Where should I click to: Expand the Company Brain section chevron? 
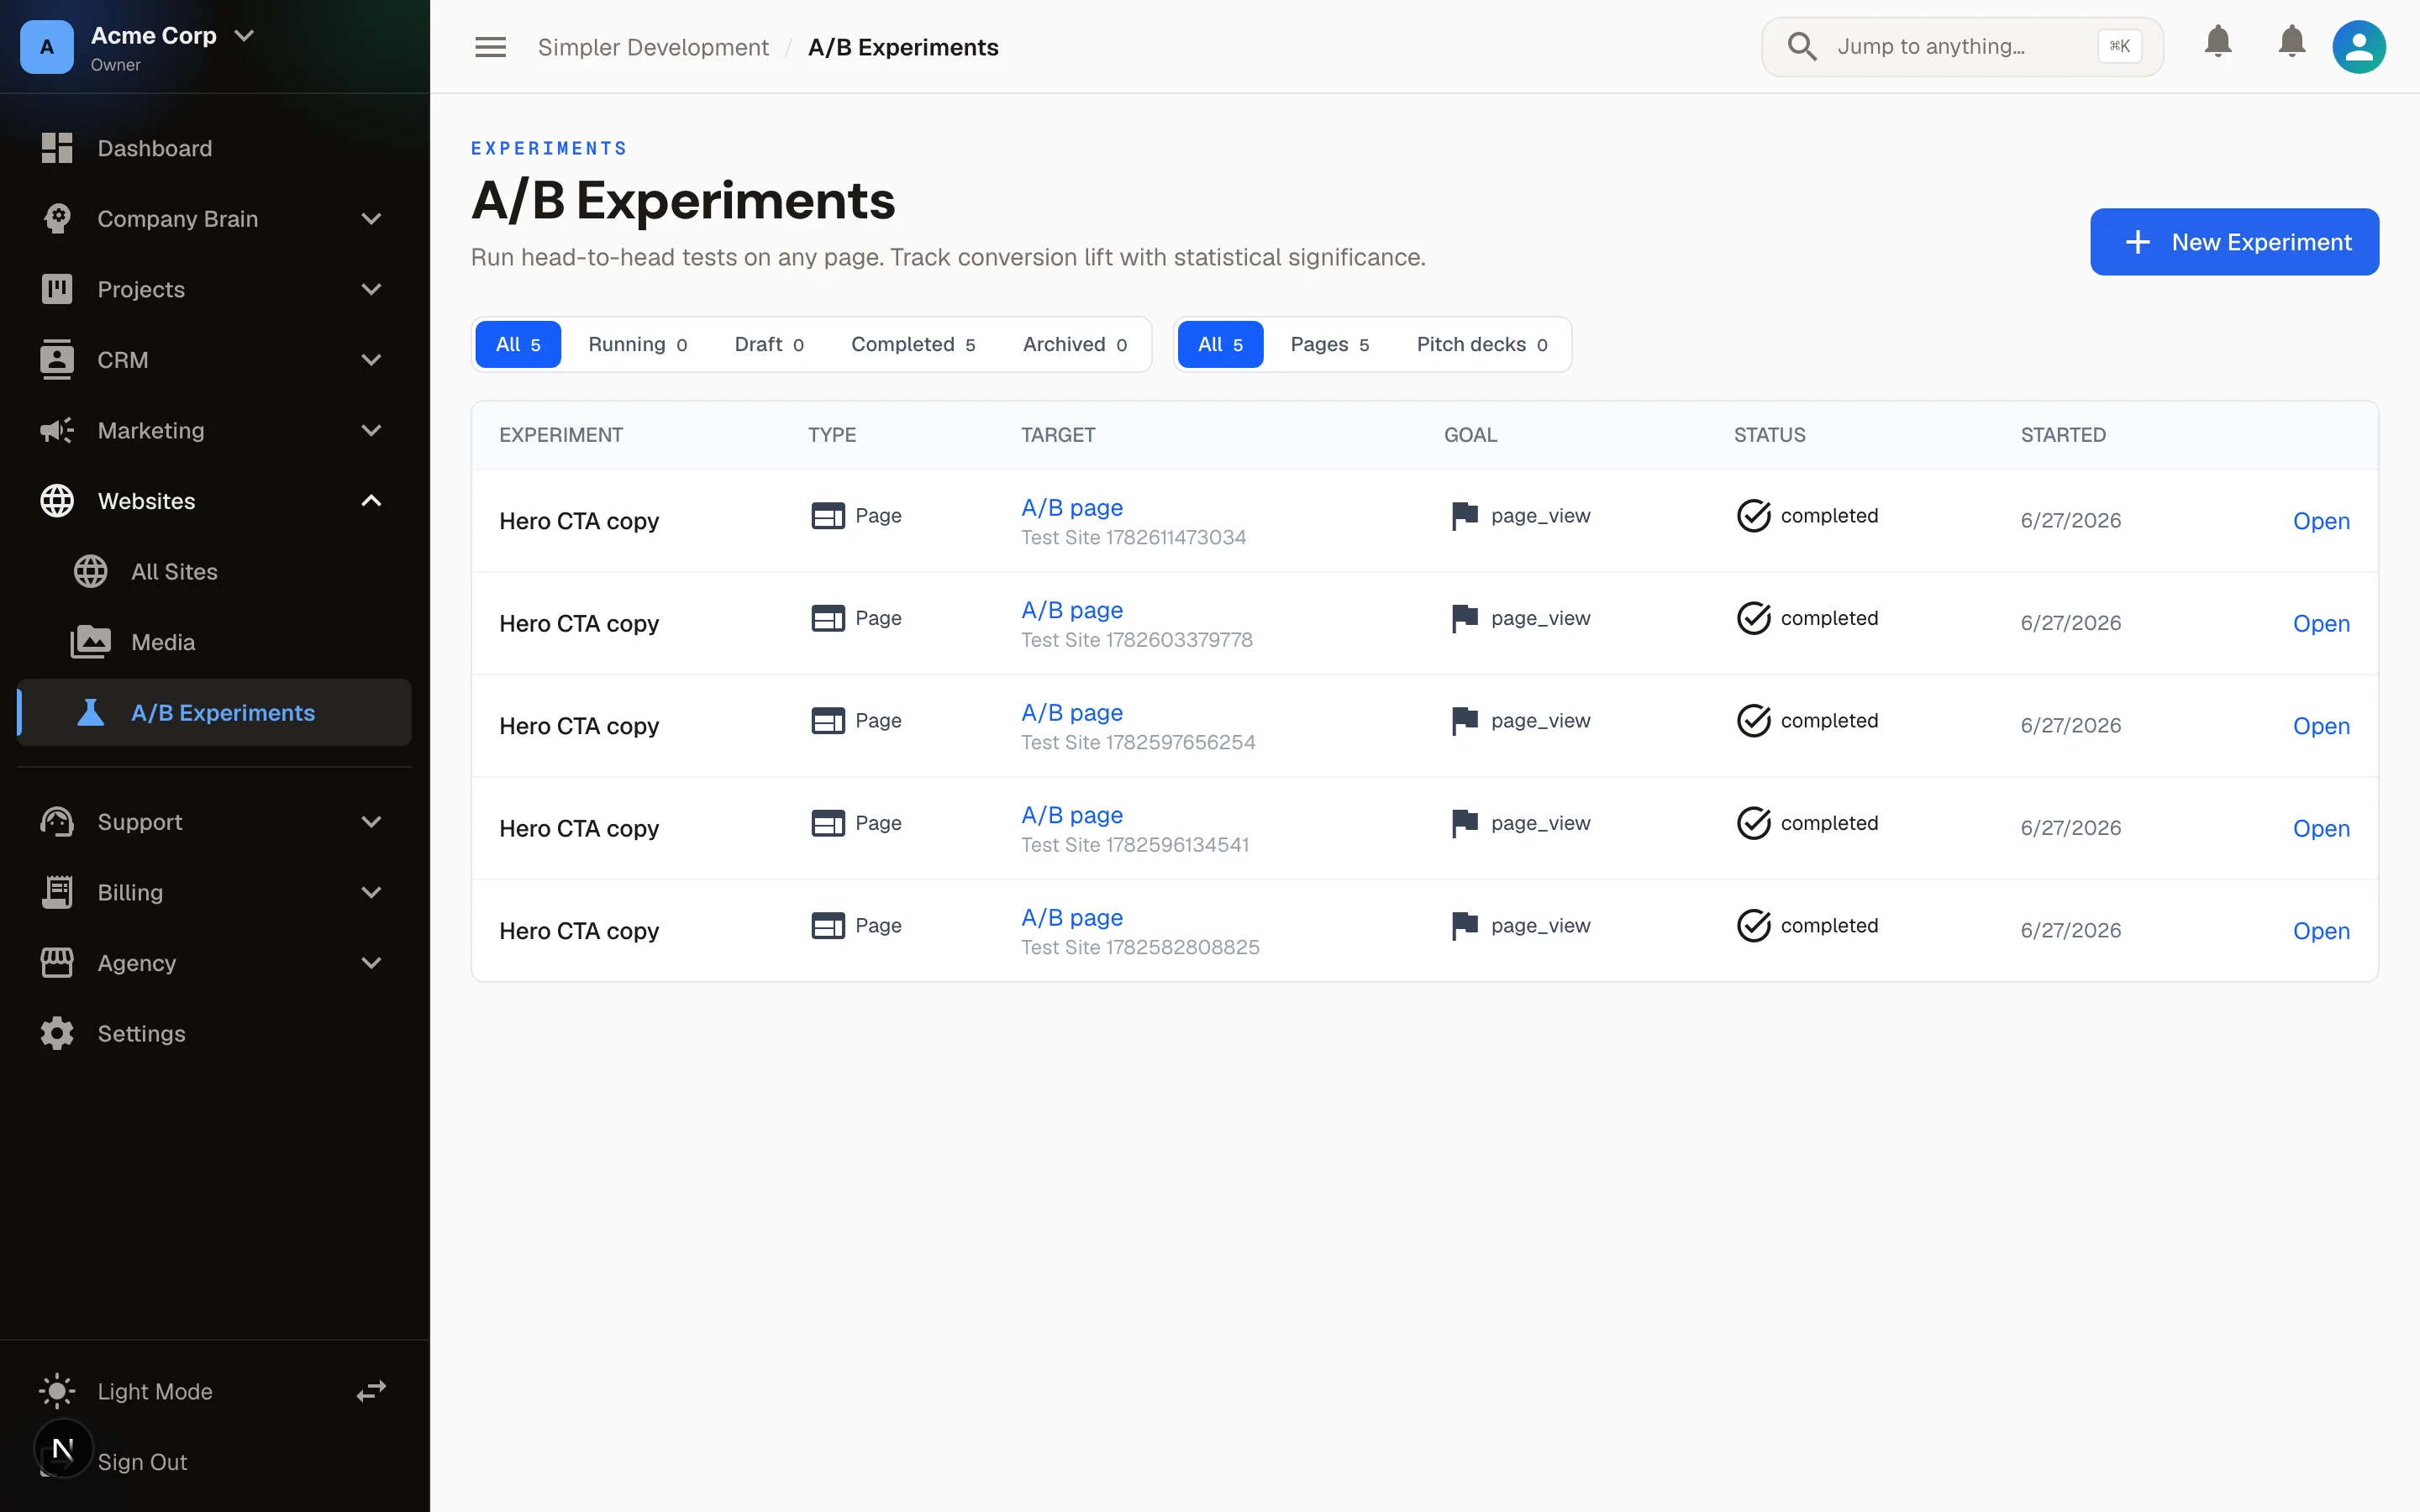[371, 219]
